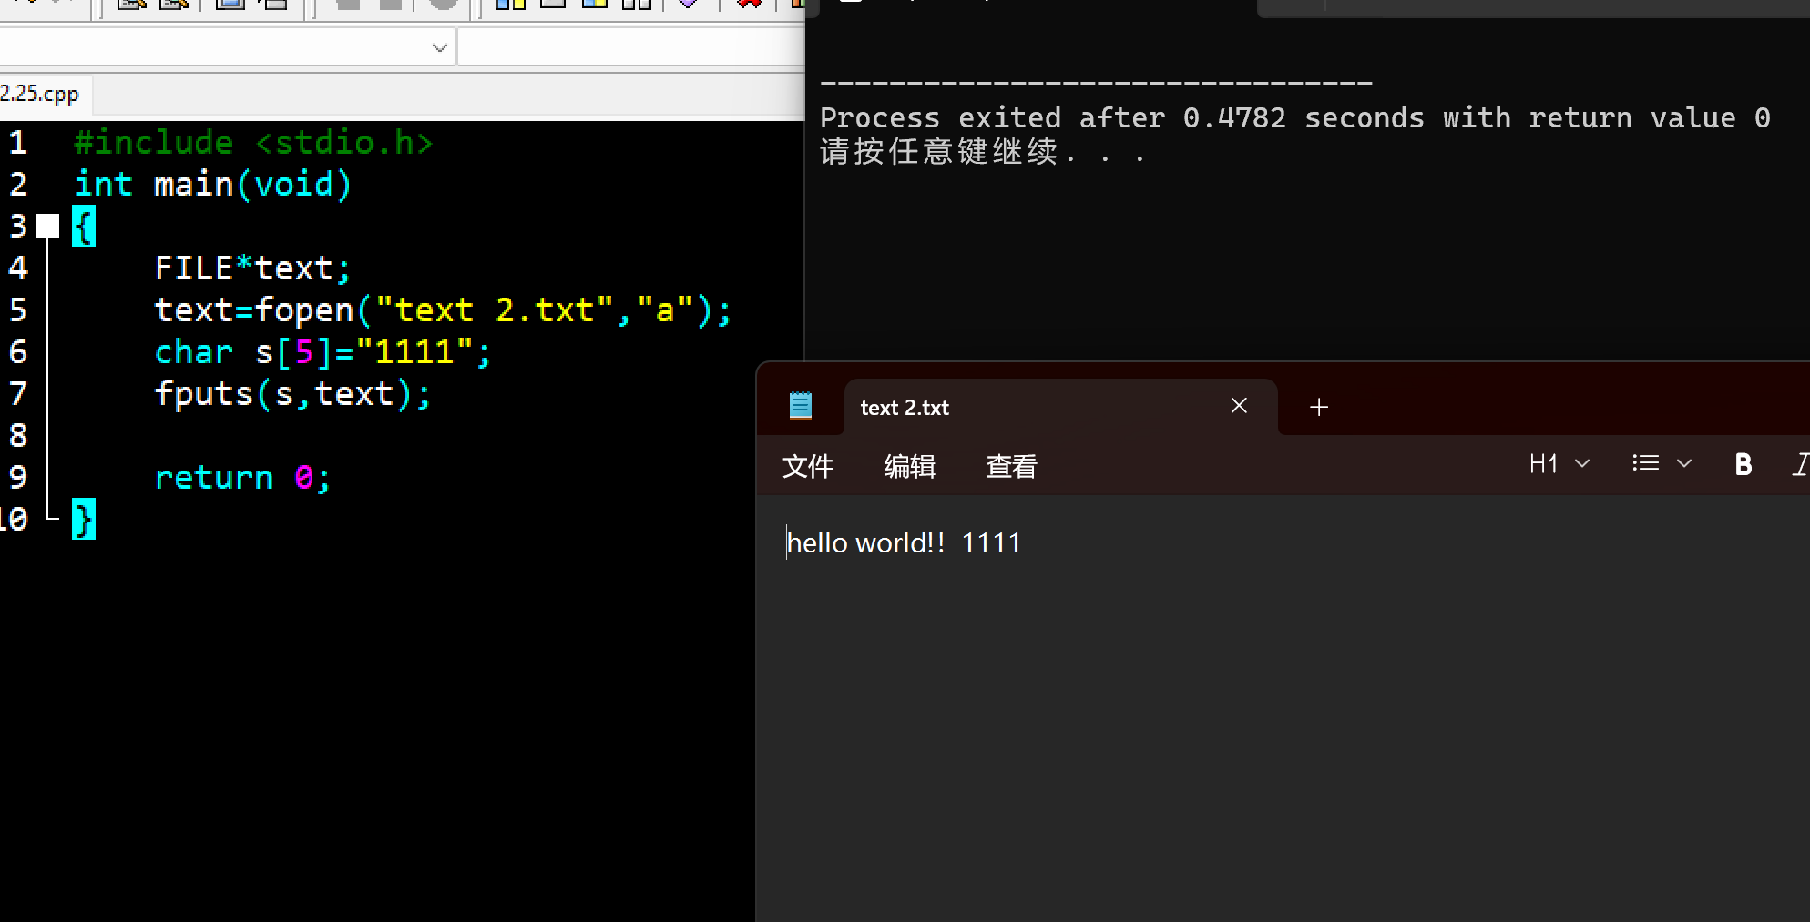The height and width of the screenshot is (922, 1810).
Task: Open the 文件 menu in Notepad
Action: [x=808, y=466]
